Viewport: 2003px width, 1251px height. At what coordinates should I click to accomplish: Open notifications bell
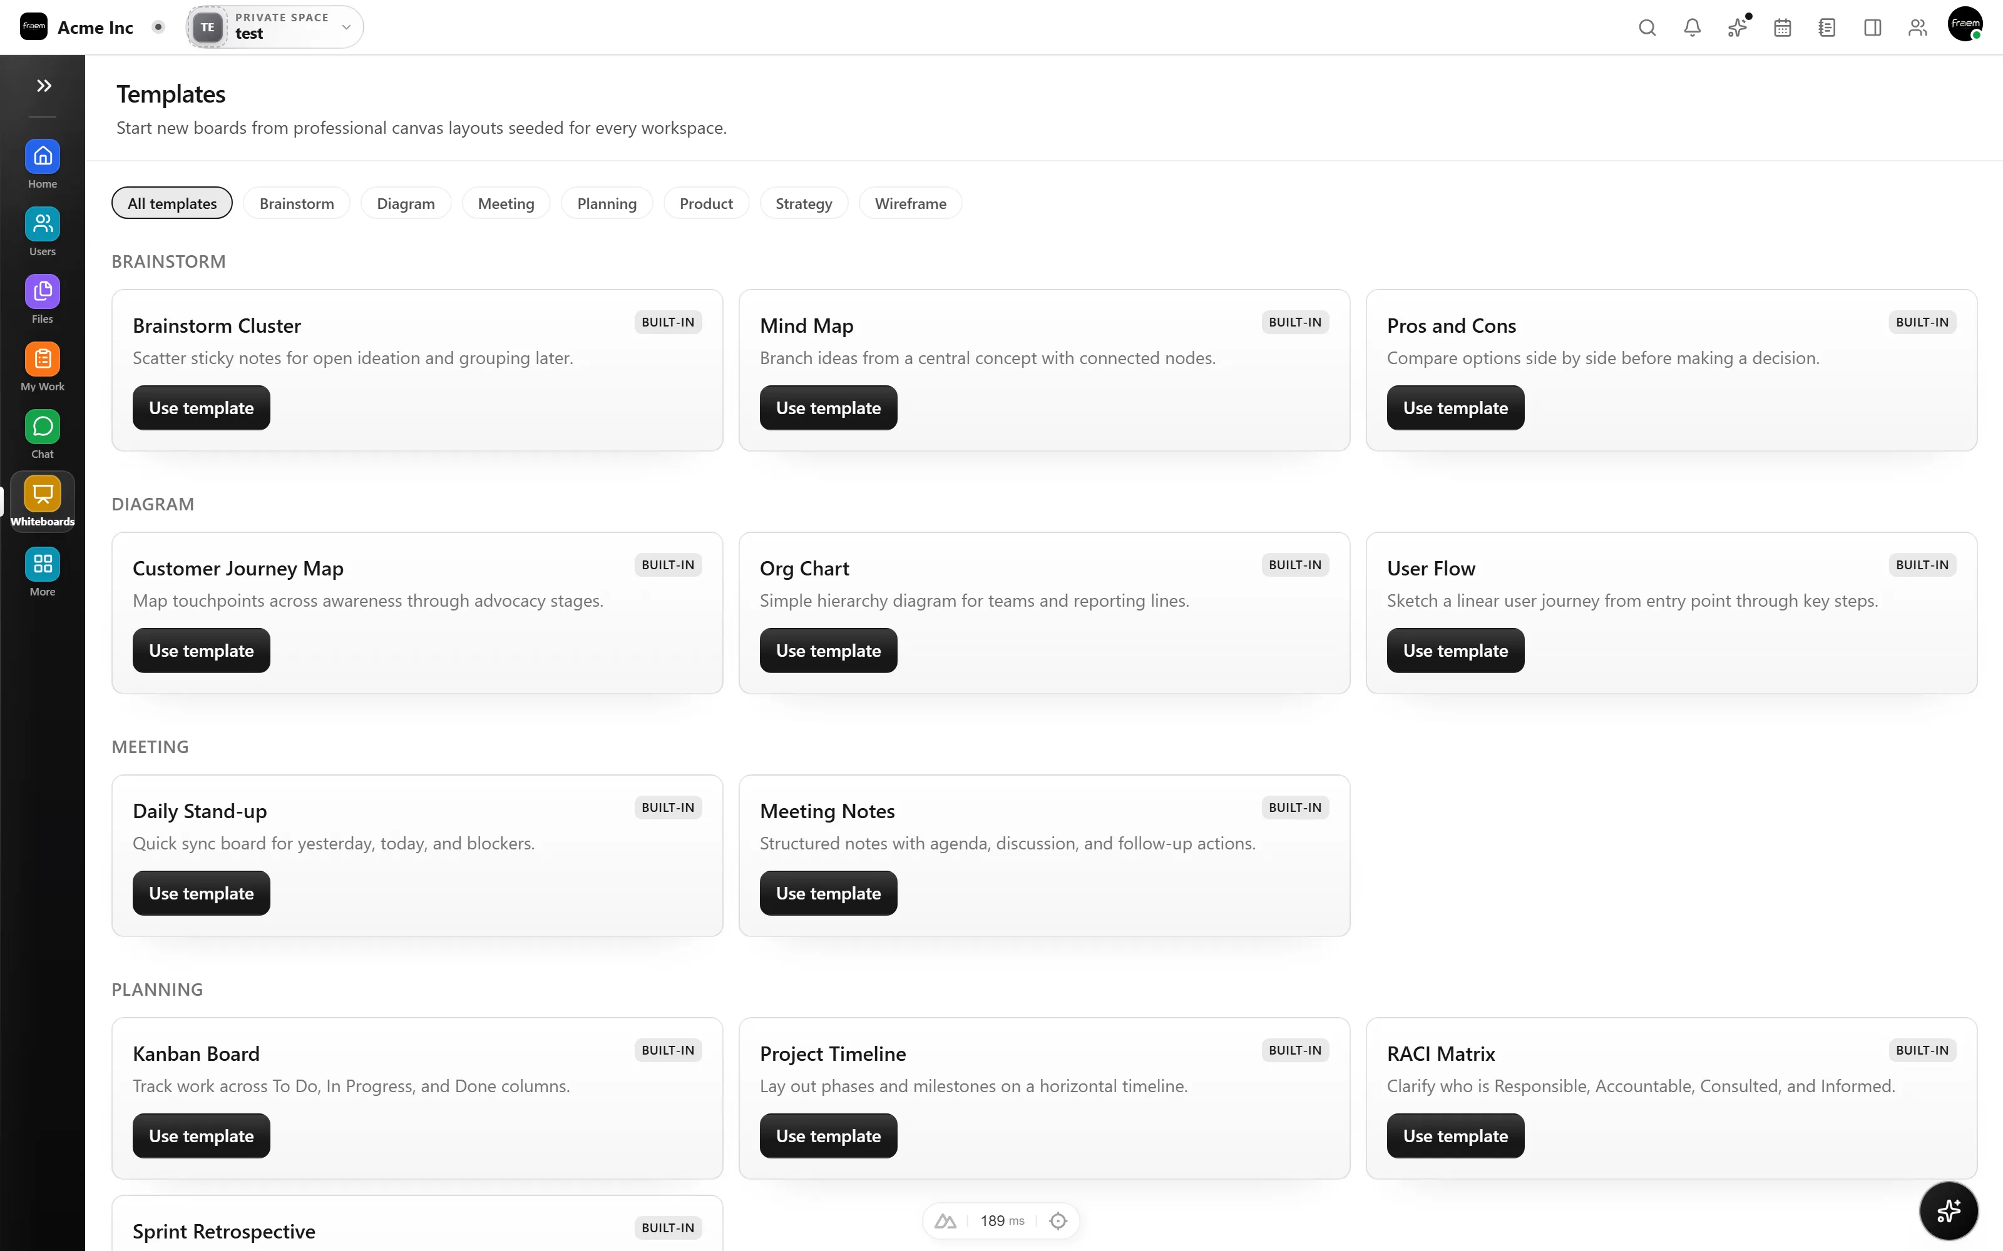1692,28
